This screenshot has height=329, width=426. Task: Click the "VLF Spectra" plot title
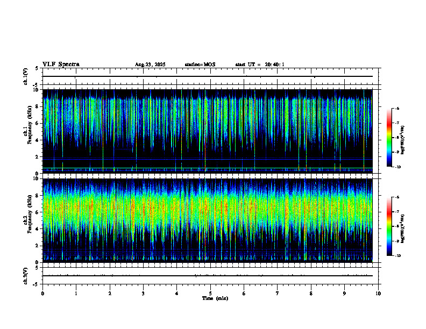click(61, 64)
